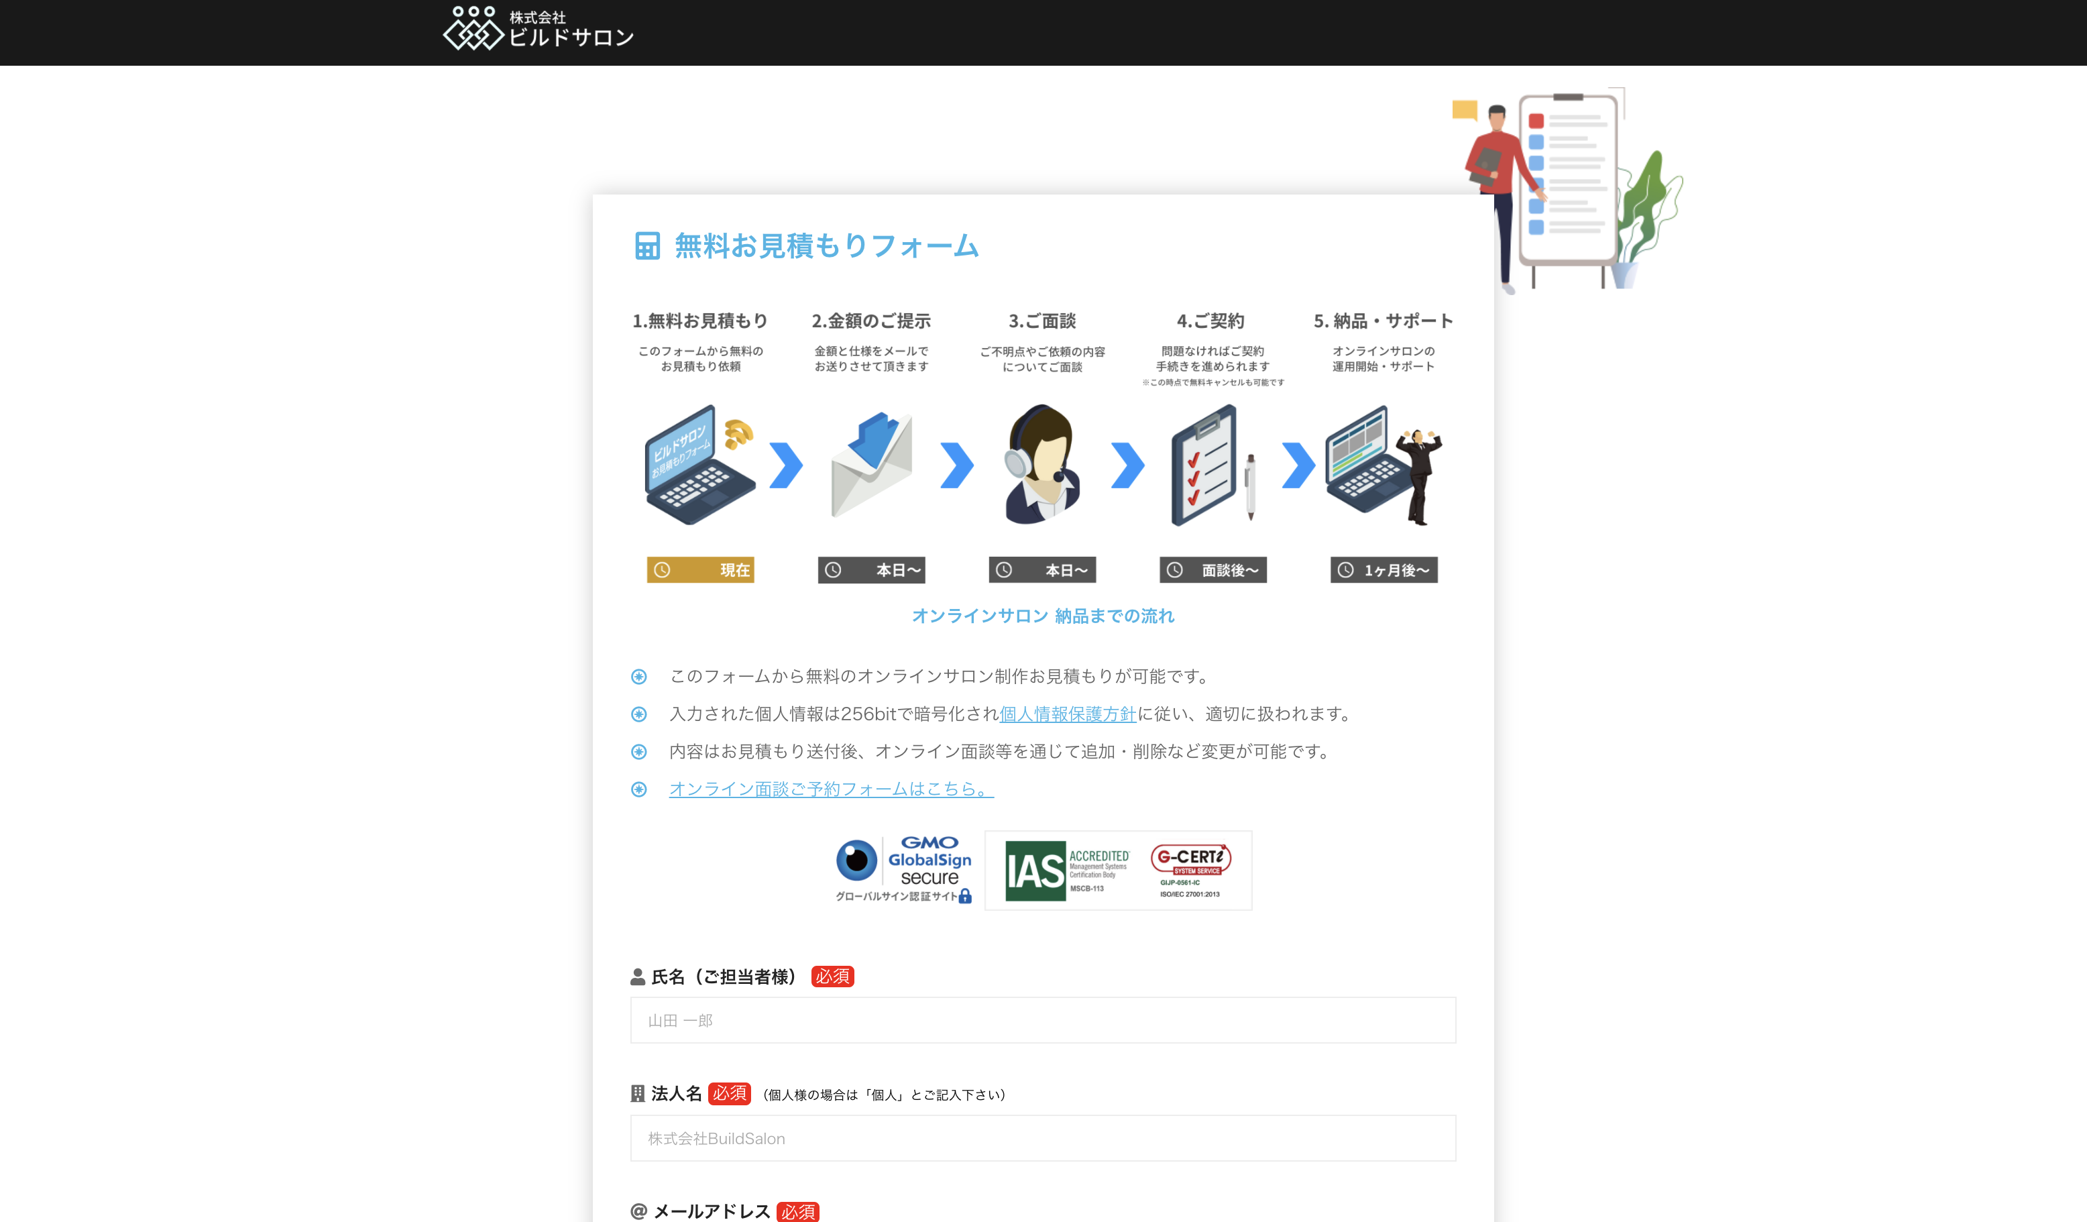Click the 氏名 input field
Viewport: 2087px width, 1222px height.
pyautogui.click(x=1043, y=1020)
